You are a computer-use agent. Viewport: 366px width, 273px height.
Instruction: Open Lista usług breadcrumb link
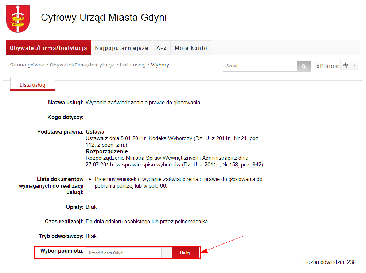click(x=132, y=65)
